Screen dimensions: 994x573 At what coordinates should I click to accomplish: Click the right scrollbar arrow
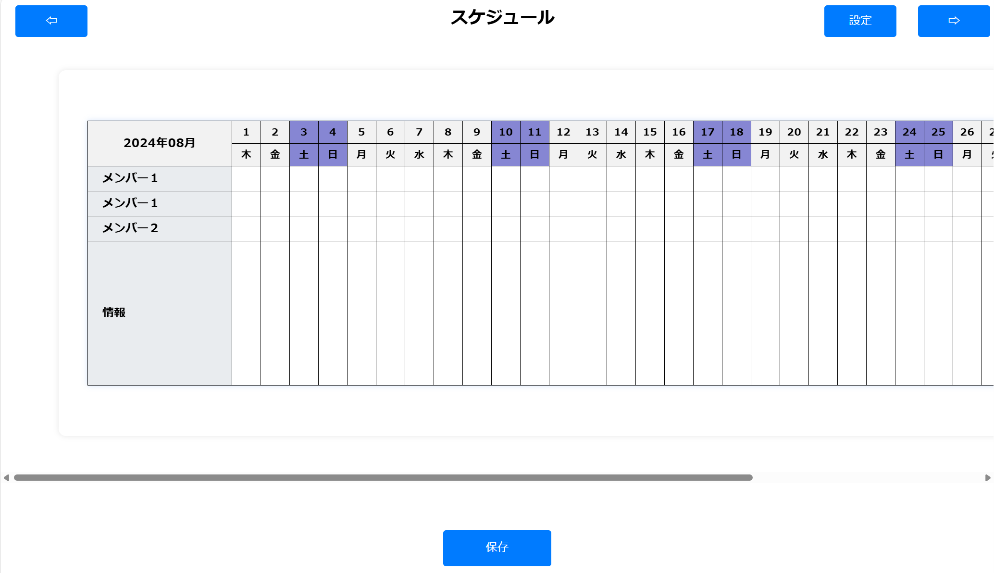click(988, 477)
